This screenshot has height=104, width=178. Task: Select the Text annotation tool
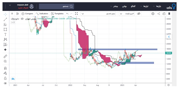click(5, 34)
